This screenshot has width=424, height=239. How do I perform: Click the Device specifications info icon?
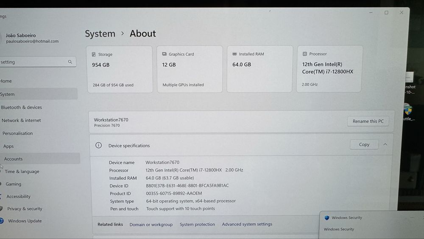click(98, 145)
